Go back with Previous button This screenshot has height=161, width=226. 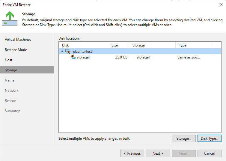pos(132,154)
